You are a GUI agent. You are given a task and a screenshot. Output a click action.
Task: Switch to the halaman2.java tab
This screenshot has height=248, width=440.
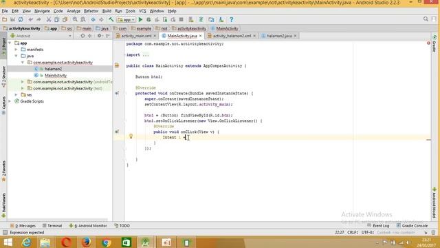click(x=279, y=36)
